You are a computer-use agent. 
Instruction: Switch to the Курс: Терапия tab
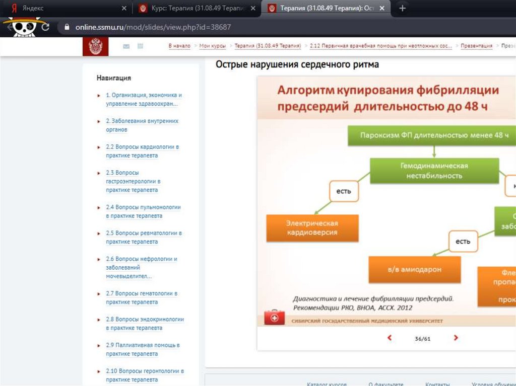[x=197, y=8]
